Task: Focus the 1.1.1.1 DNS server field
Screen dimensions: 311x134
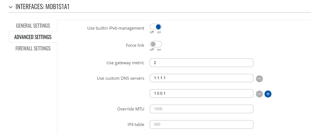Action: tap(201, 78)
